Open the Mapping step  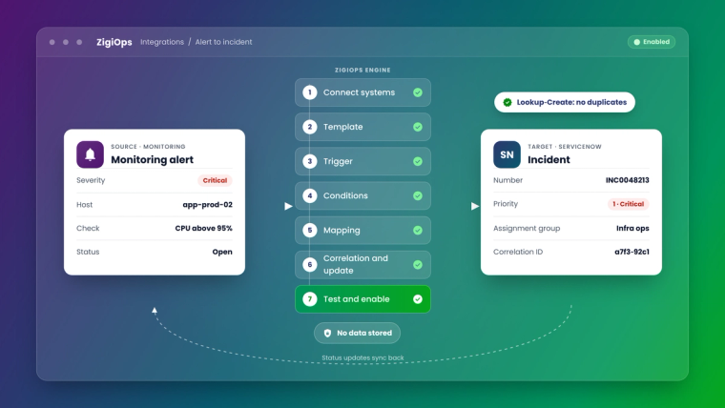click(362, 230)
